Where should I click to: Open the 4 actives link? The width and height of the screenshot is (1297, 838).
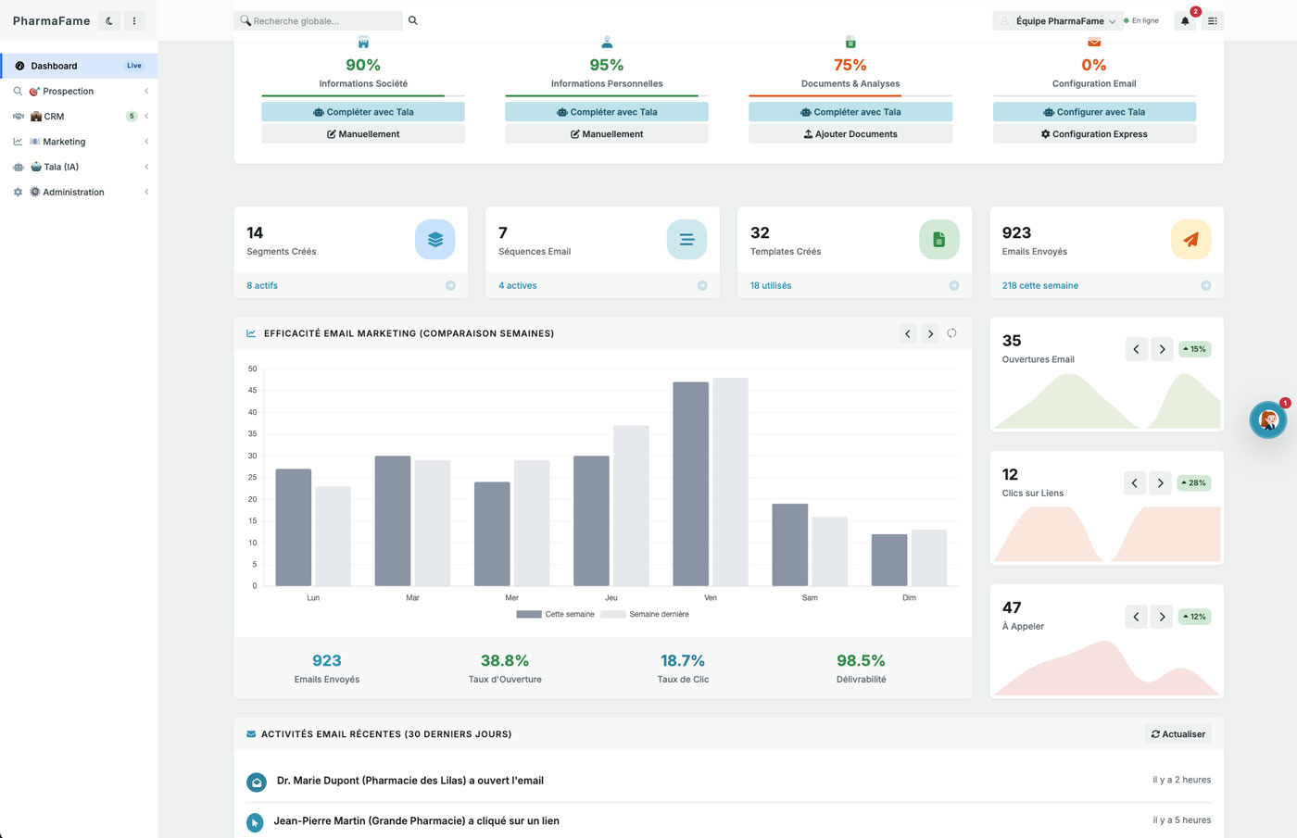coord(518,285)
